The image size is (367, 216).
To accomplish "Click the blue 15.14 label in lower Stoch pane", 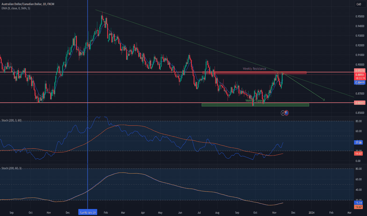I will coord(359,203).
